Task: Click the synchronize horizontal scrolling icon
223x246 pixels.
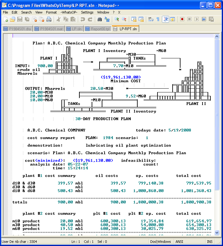Action: pos(141,20)
